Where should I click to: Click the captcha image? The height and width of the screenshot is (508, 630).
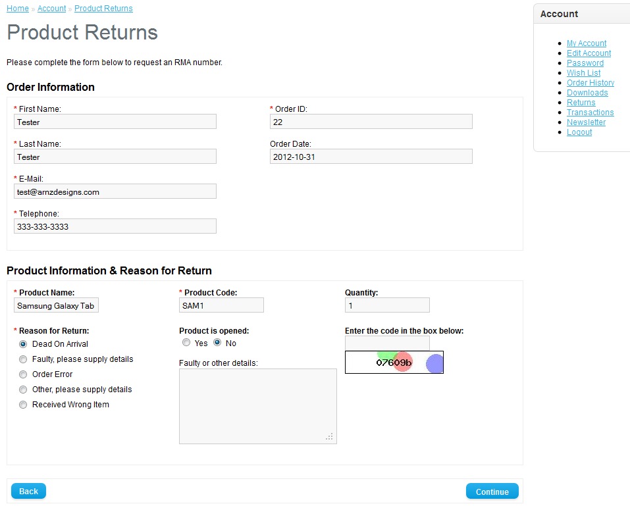[x=394, y=363]
